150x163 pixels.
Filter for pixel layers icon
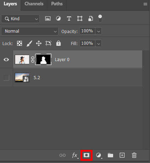pos(48,18)
